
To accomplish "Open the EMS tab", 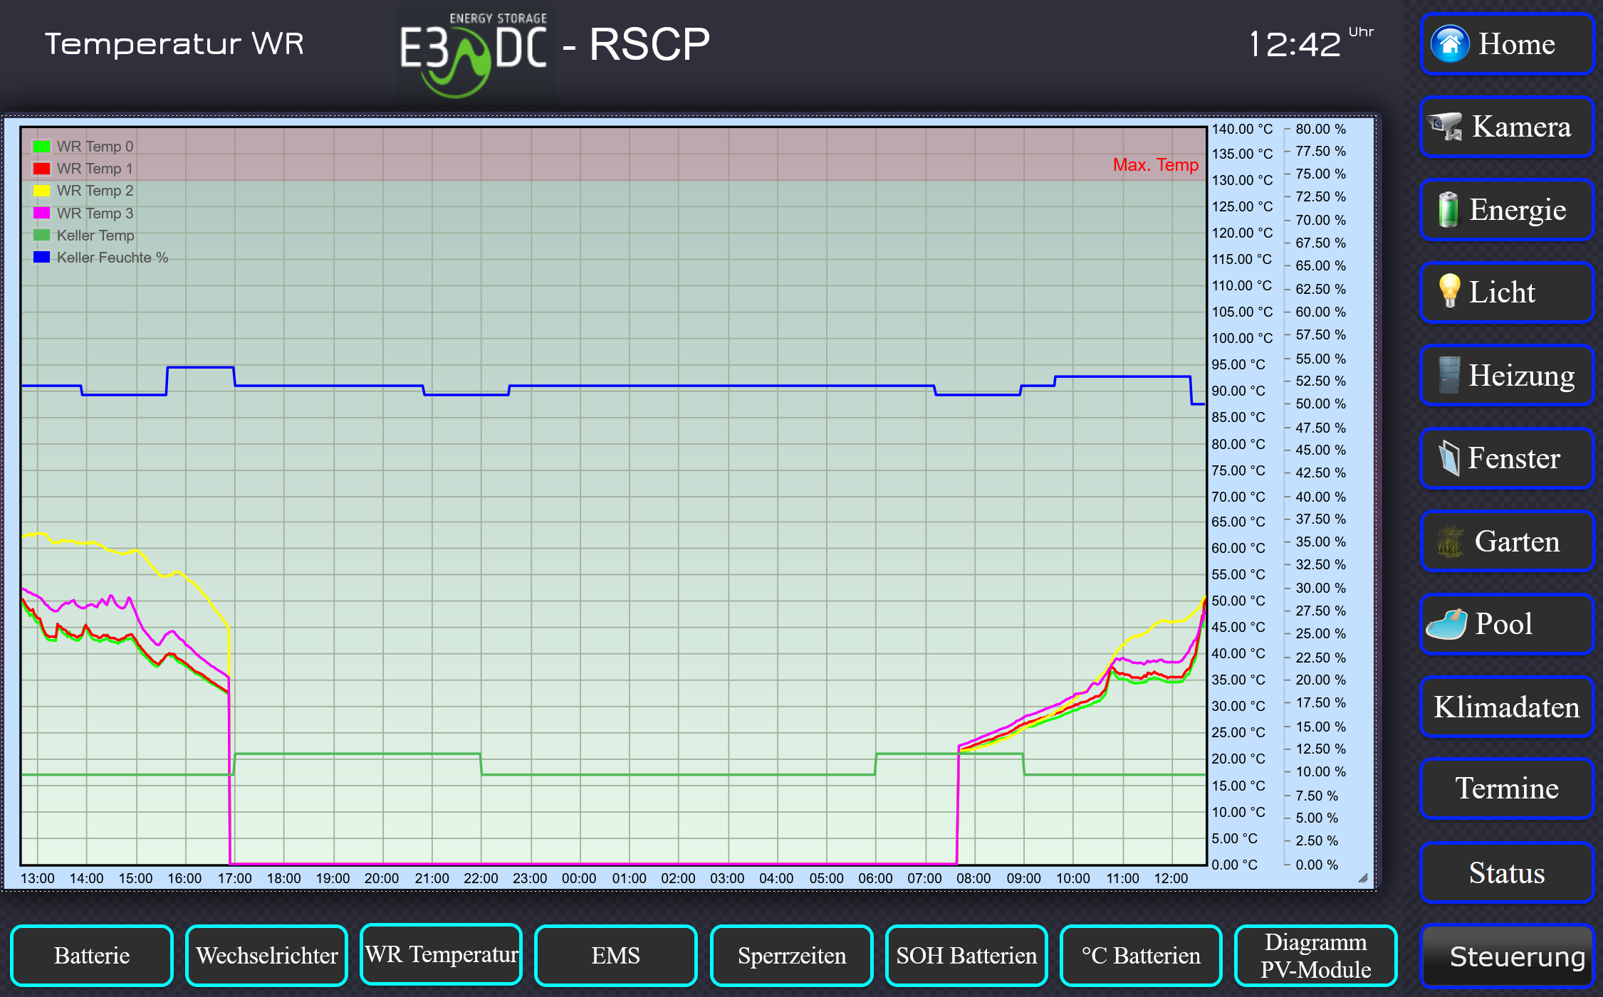I will (x=616, y=956).
